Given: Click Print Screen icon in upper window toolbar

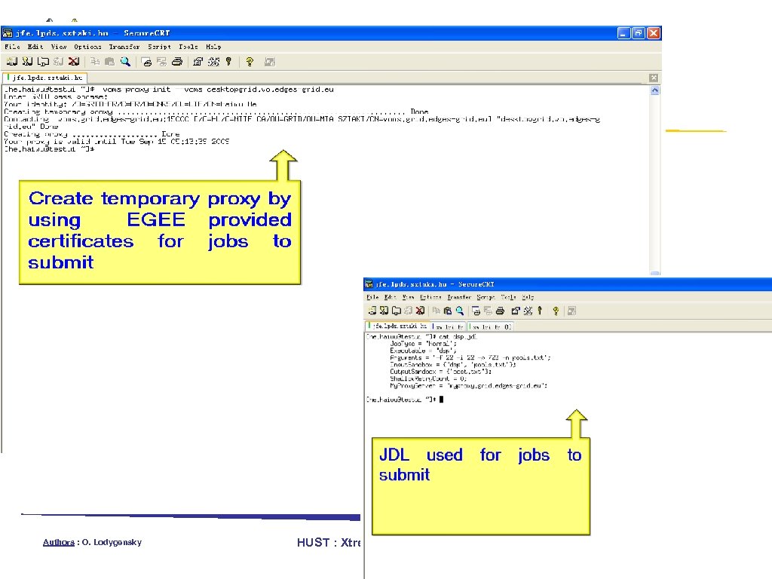Looking at the screenshot, I should 146,62.
